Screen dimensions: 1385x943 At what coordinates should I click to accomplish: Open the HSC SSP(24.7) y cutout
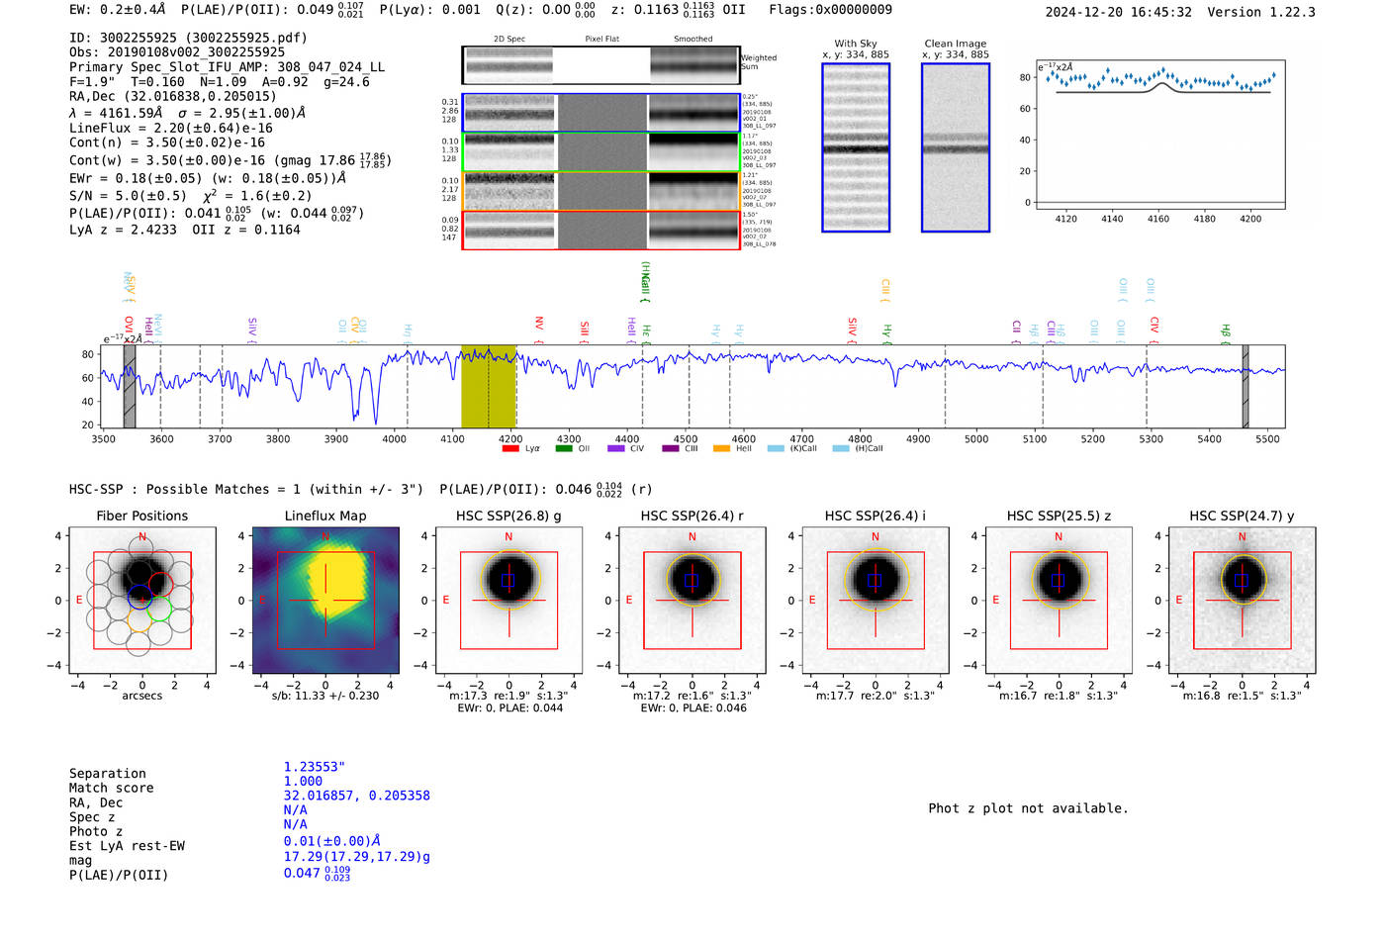pos(1243,600)
